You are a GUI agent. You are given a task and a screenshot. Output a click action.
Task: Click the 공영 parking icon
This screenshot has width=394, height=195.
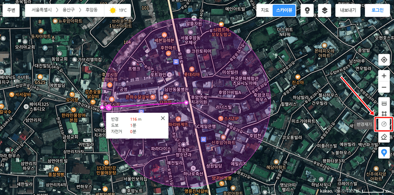click(x=124, y=84)
